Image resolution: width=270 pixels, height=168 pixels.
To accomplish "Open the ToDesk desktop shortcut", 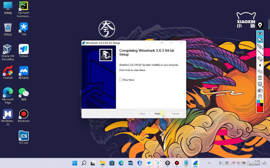I will click(x=23, y=51).
